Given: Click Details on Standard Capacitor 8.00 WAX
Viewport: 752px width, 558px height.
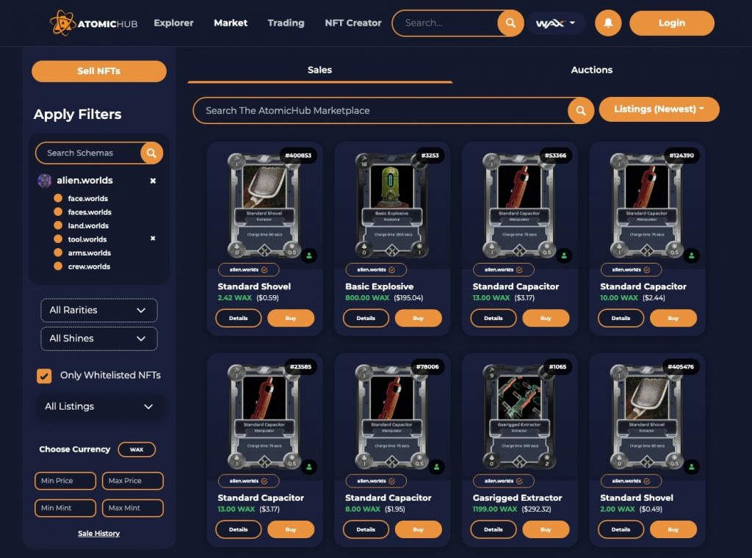Looking at the screenshot, I should click(366, 529).
